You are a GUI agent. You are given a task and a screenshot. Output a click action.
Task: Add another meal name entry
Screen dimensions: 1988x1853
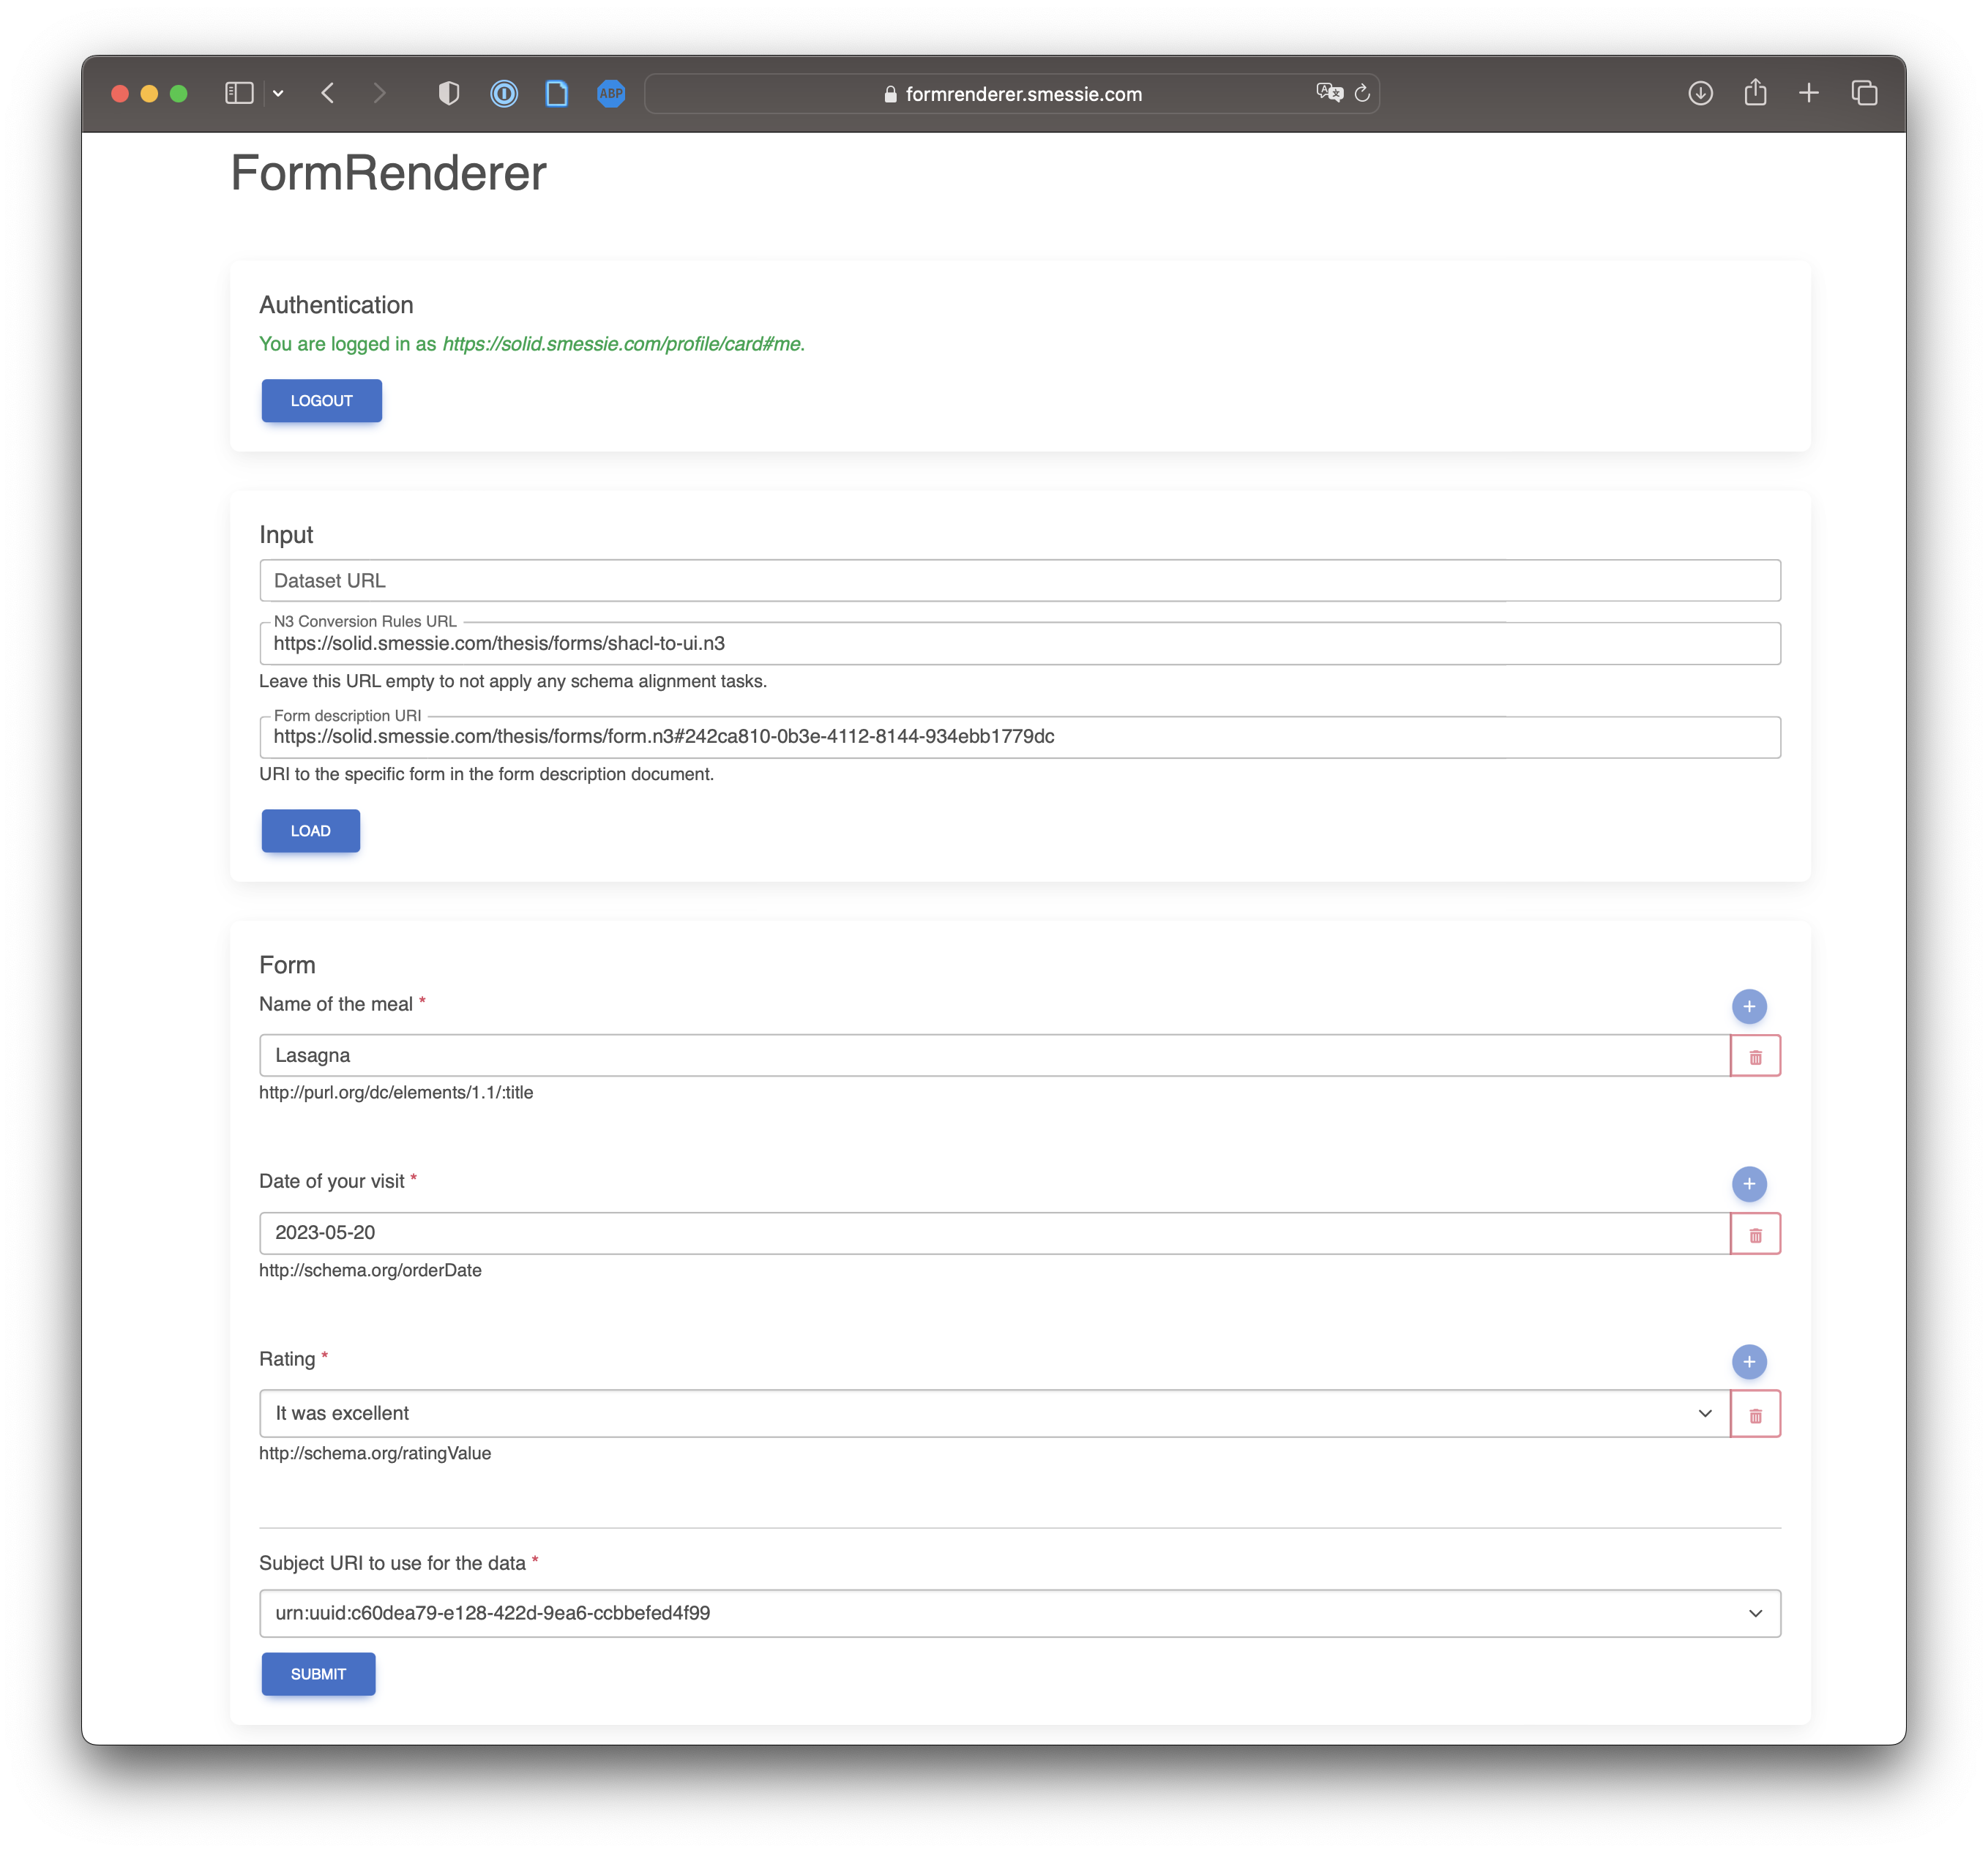click(x=1749, y=1007)
